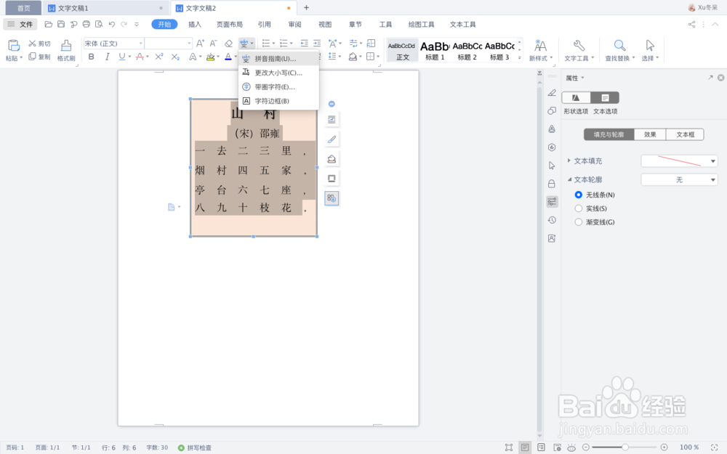The height and width of the screenshot is (454, 727).
Task: Choose 拼音指南 from the dropdown menu
Action: pyautogui.click(x=278, y=59)
